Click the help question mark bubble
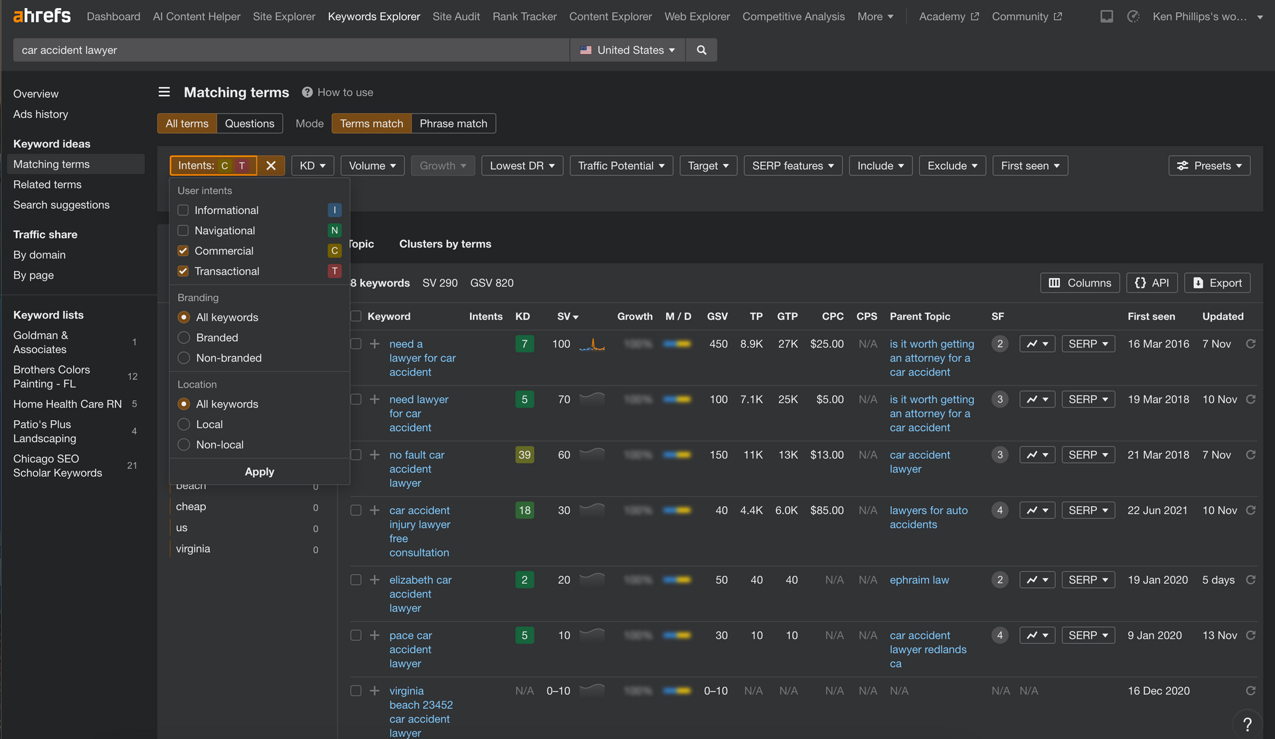 tap(1247, 724)
